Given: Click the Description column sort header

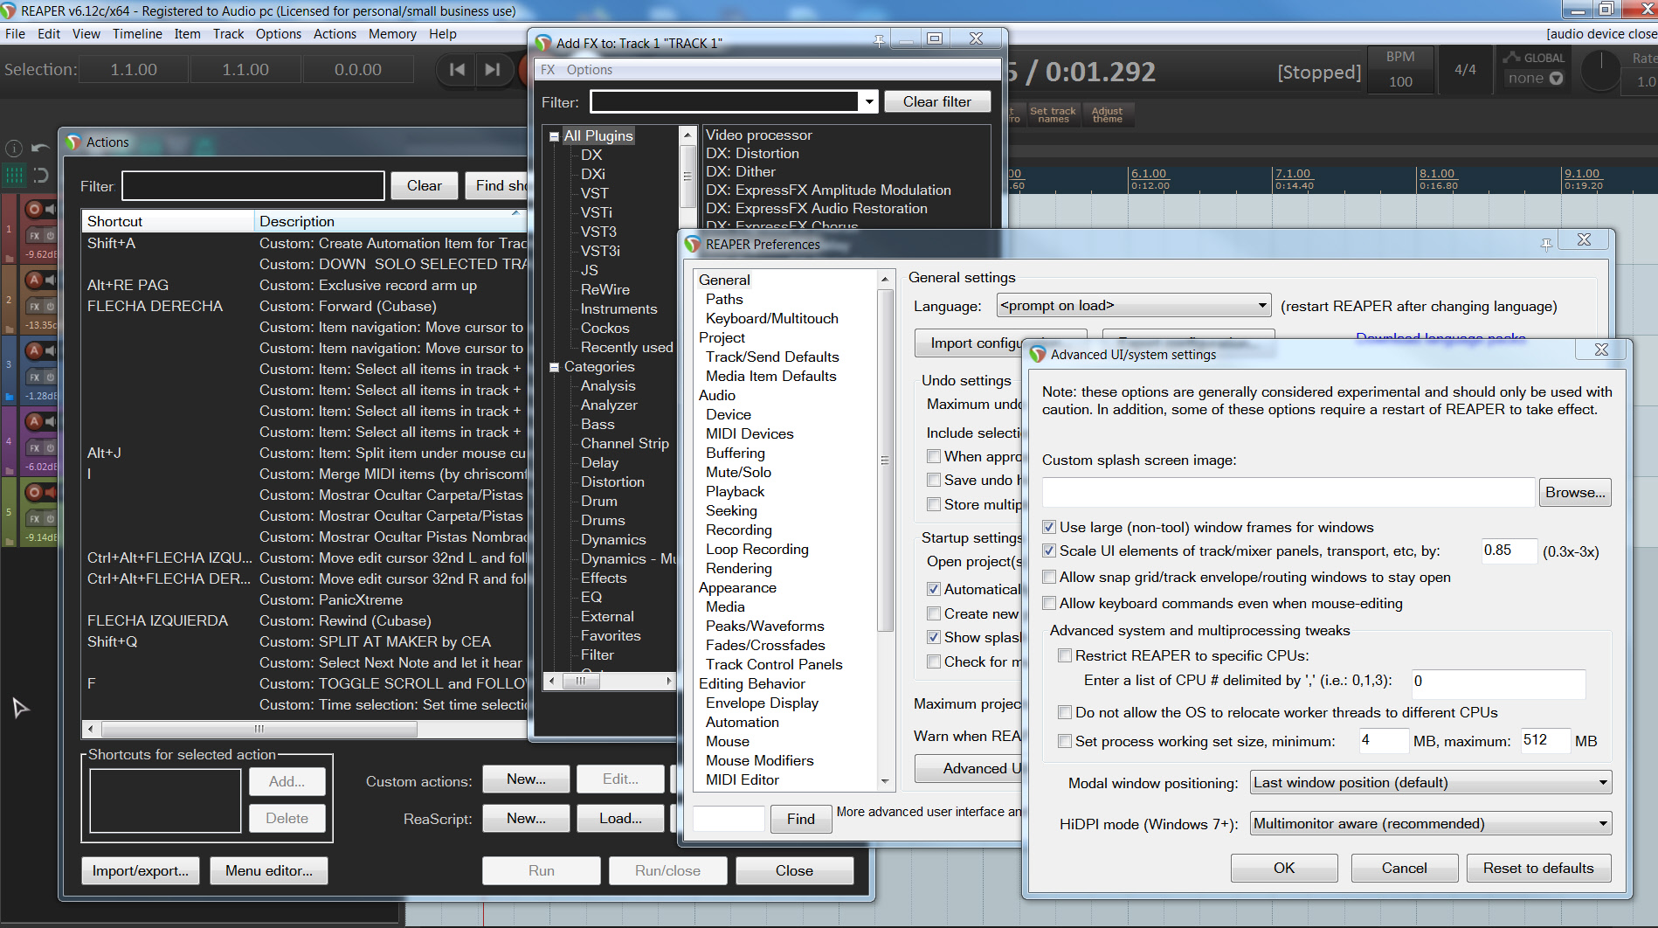Looking at the screenshot, I should (x=391, y=221).
